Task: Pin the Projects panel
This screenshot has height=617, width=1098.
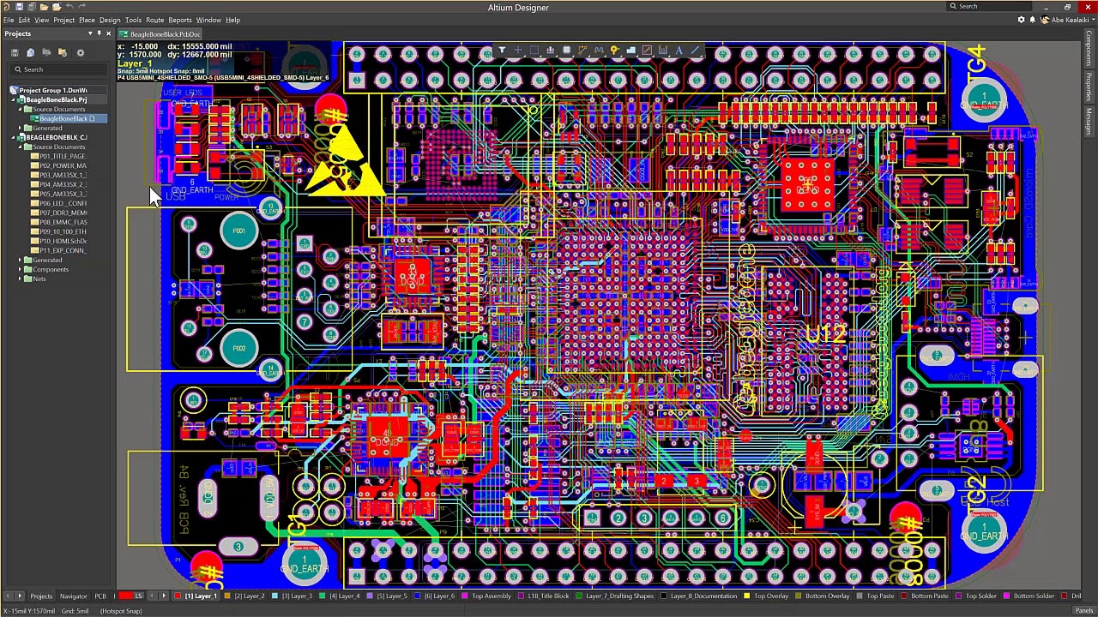Action: (99, 33)
